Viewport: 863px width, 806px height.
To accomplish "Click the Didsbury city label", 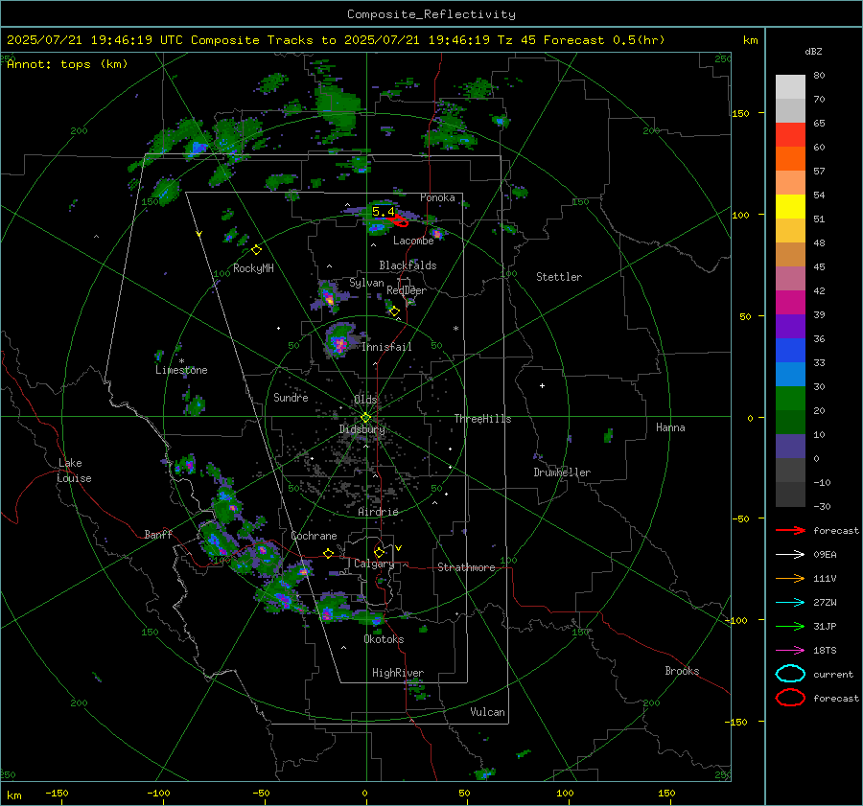I will click(362, 429).
